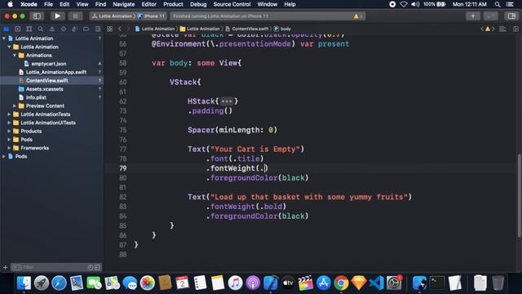
Task: Click the editor vertical scrollbar
Action: point(519,195)
